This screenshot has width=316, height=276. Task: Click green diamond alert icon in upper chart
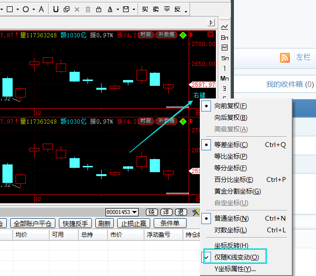[183, 35]
